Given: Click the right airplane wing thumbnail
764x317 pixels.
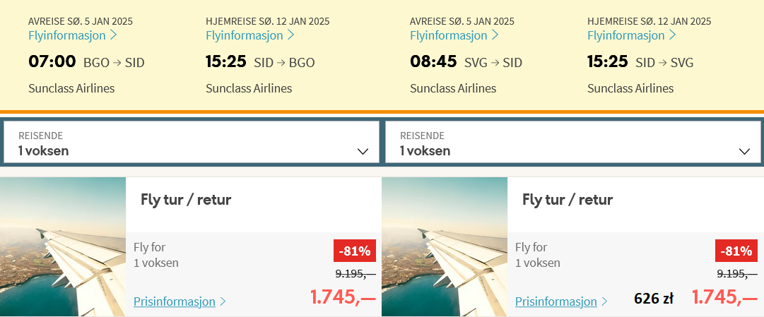Looking at the screenshot, I should point(445,246).
